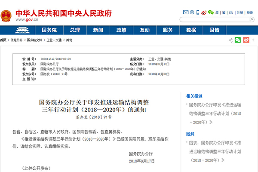Click the （此件公开发布） note
Viewport: 258px width, 172px height.
37,169
